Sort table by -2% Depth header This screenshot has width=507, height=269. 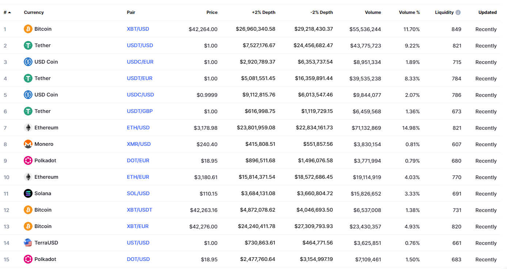coord(322,12)
